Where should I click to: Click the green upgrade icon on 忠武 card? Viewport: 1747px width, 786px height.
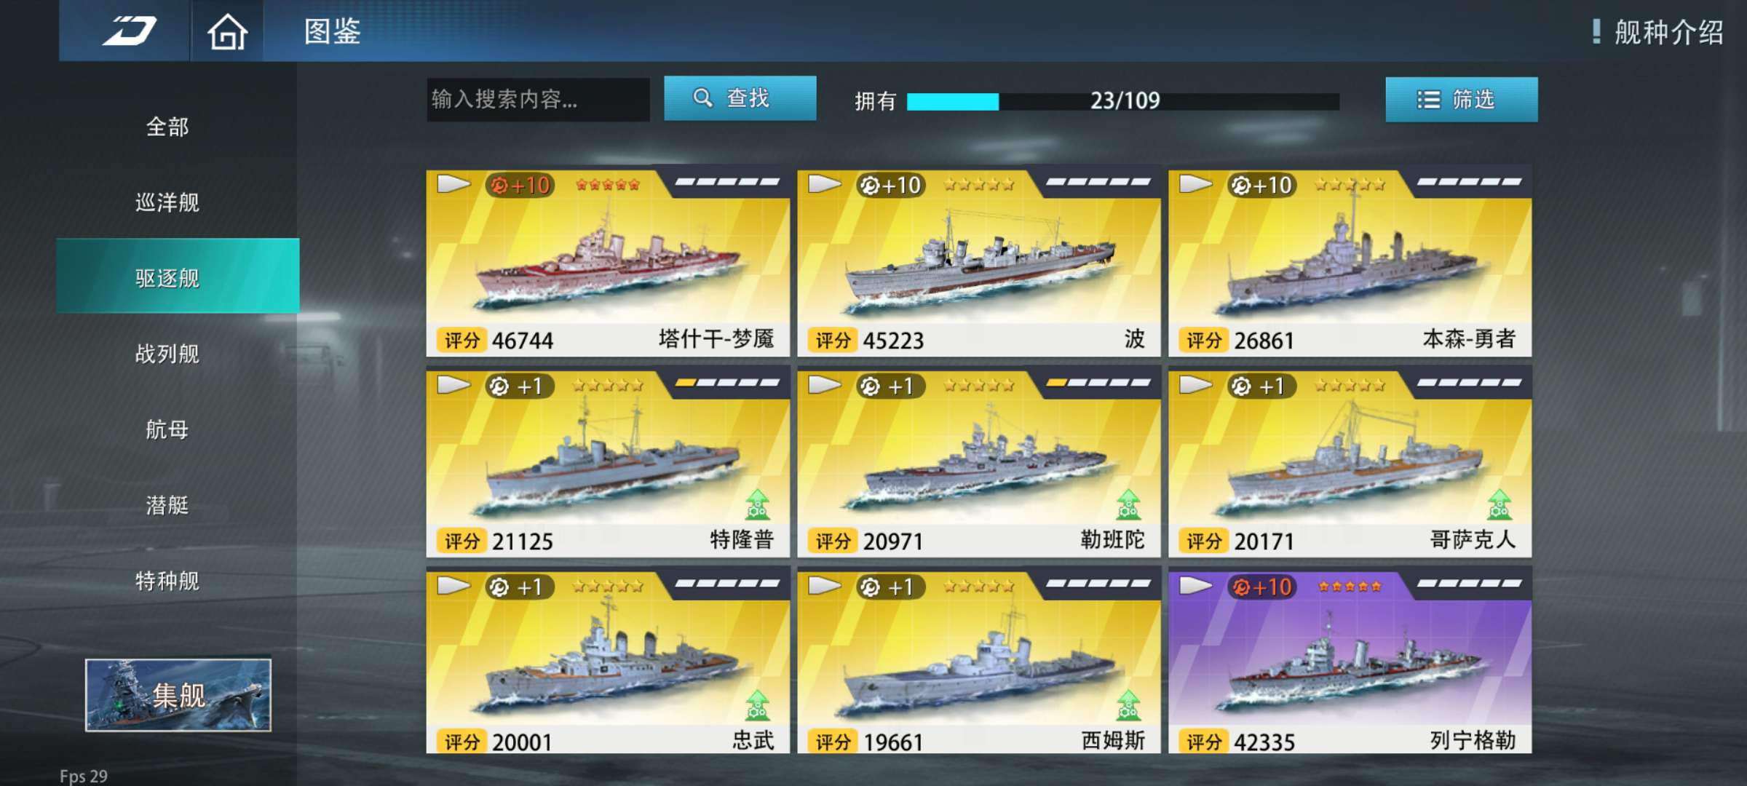tap(758, 704)
